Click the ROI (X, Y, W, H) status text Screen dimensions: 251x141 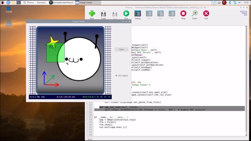[96, 97]
